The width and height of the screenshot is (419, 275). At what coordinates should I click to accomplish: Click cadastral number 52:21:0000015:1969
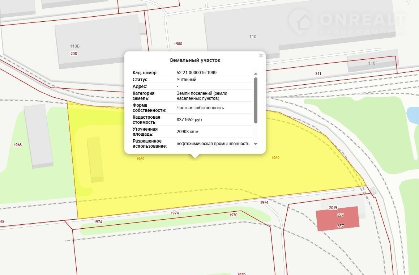click(196, 73)
